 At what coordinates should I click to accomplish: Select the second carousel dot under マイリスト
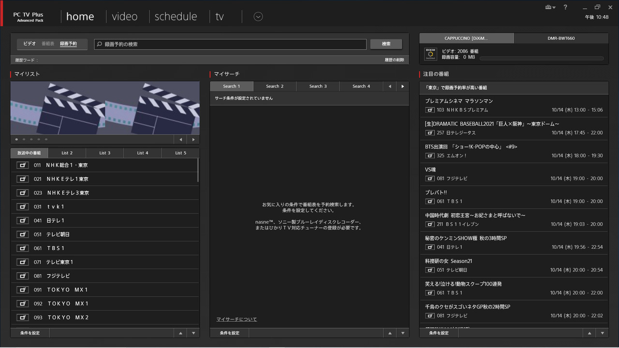pyautogui.click(x=24, y=139)
